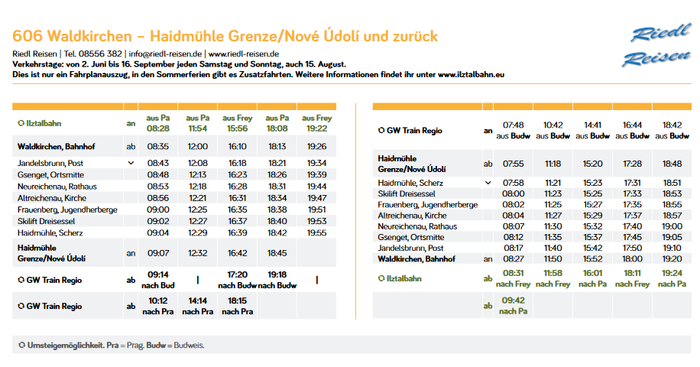This screenshot has width=700, height=367.
Task: Click the 'Pra = Prag. Budw = Budweis.' legend text
Action: pos(155,345)
